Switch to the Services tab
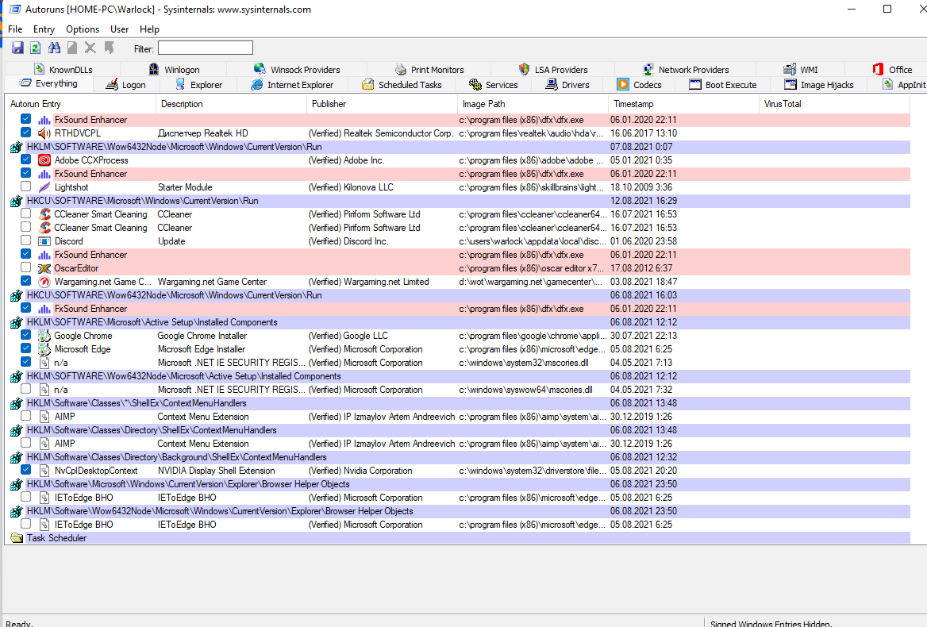This screenshot has height=627, width=927. click(494, 85)
